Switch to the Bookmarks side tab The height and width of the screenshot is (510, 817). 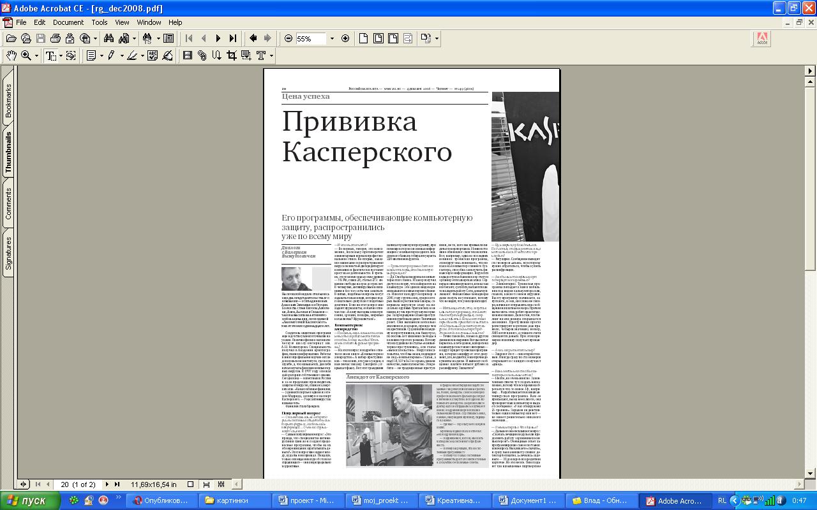click(9, 101)
